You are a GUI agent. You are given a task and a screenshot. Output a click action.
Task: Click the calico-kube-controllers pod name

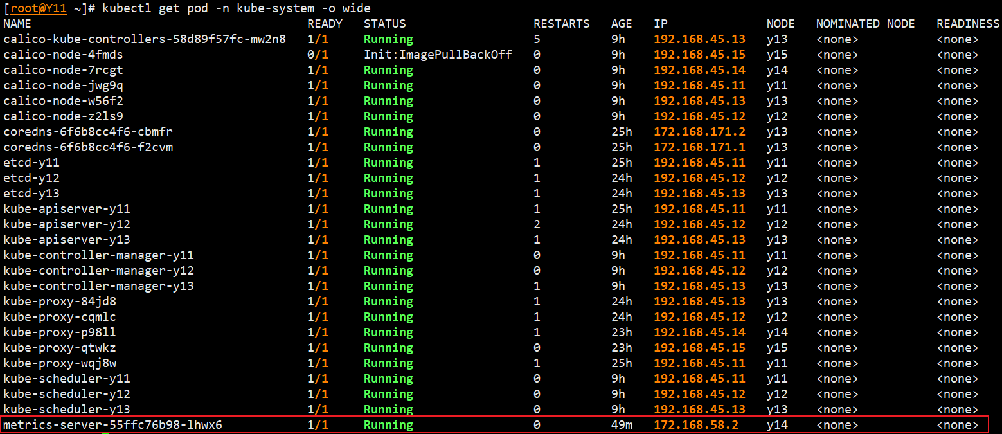(x=145, y=39)
